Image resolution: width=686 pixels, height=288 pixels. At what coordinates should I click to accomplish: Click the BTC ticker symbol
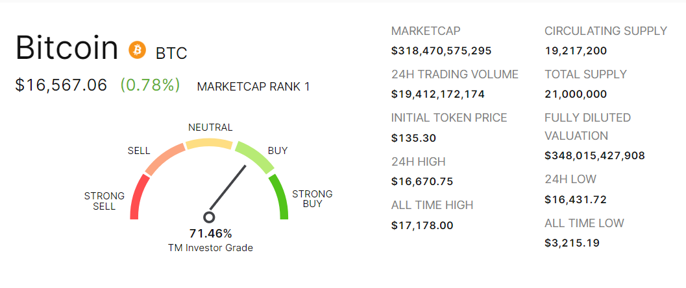pyautogui.click(x=171, y=52)
